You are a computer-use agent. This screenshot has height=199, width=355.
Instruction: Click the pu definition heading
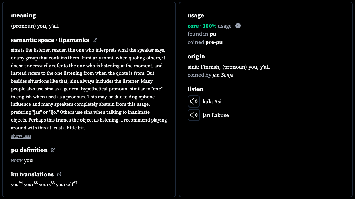coord(29,150)
